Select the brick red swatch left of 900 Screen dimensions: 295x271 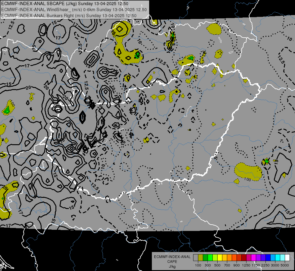tap(239, 257)
